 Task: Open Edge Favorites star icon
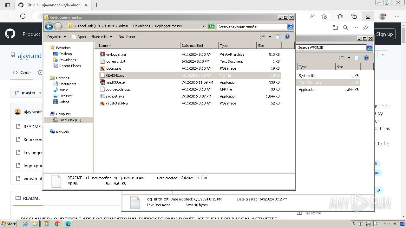click(340, 16)
